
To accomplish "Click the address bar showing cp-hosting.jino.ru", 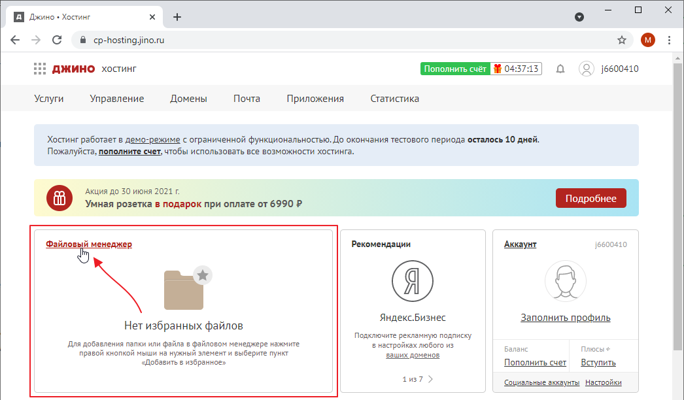I will coord(327,40).
